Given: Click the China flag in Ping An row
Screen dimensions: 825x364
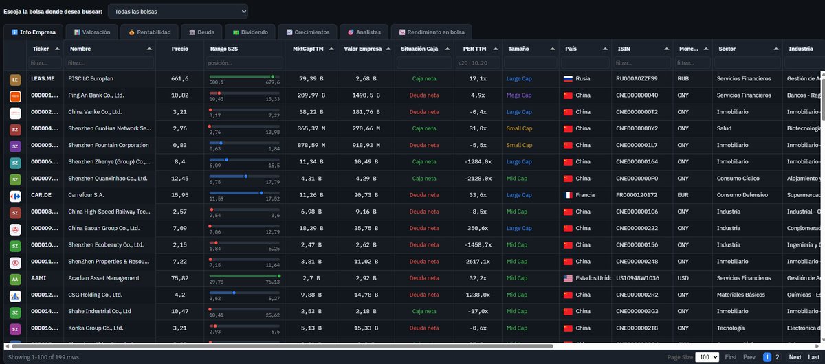Looking at the screenshot, I should pos(568,95).
